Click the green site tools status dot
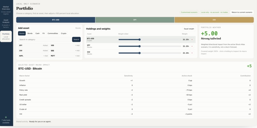The image size is (257, 128). coord(6,117)
